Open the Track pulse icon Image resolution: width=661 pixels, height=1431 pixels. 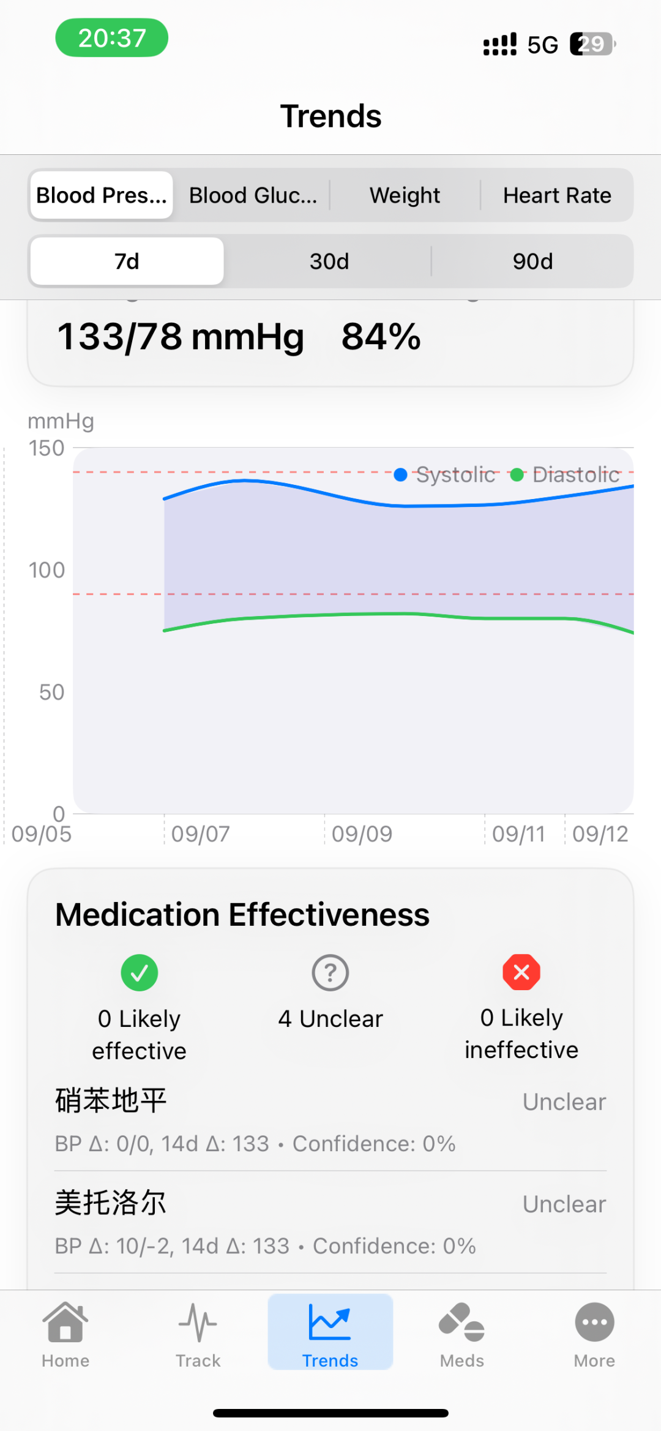click(x=198, y=1323)
